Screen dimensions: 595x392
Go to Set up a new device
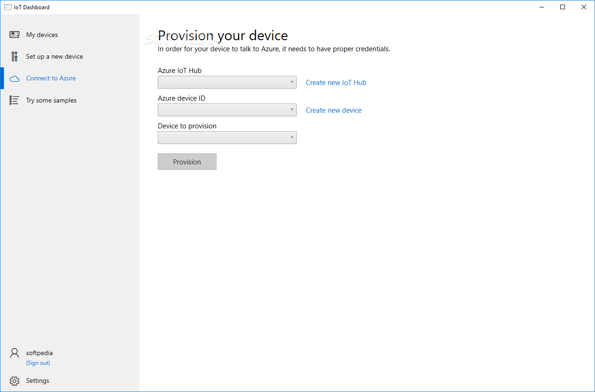[69, 56]
